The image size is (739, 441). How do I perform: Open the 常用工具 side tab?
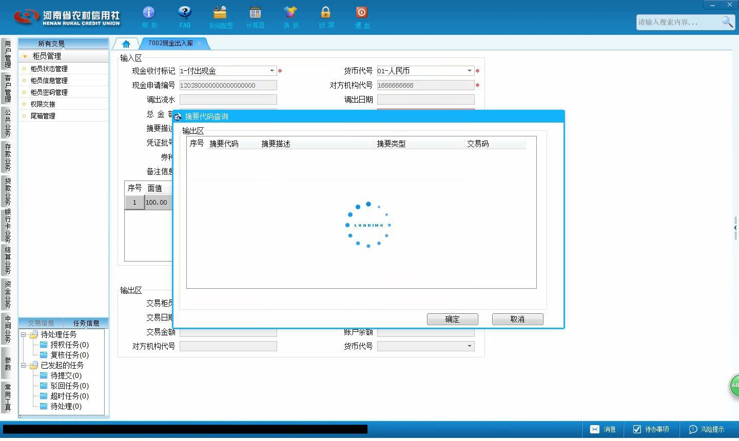[8, 397]
